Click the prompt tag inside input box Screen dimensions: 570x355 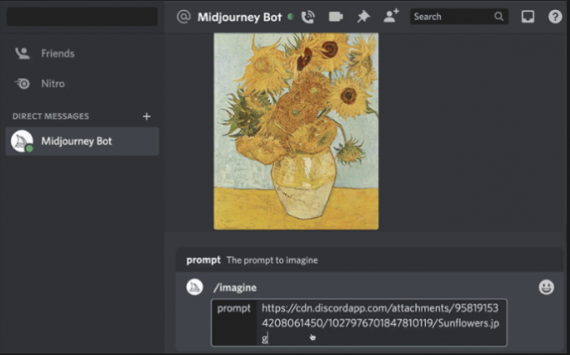tap(234, 308)
